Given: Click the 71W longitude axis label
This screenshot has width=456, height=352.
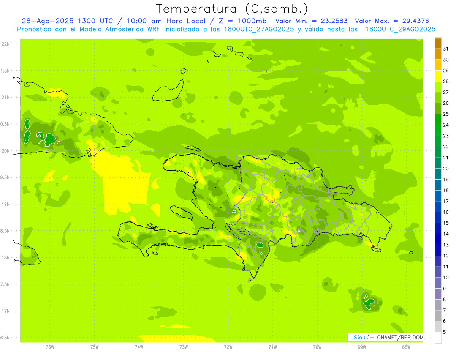Looking at the screenshot, I should pyautogui.click(x=272, y=347).
